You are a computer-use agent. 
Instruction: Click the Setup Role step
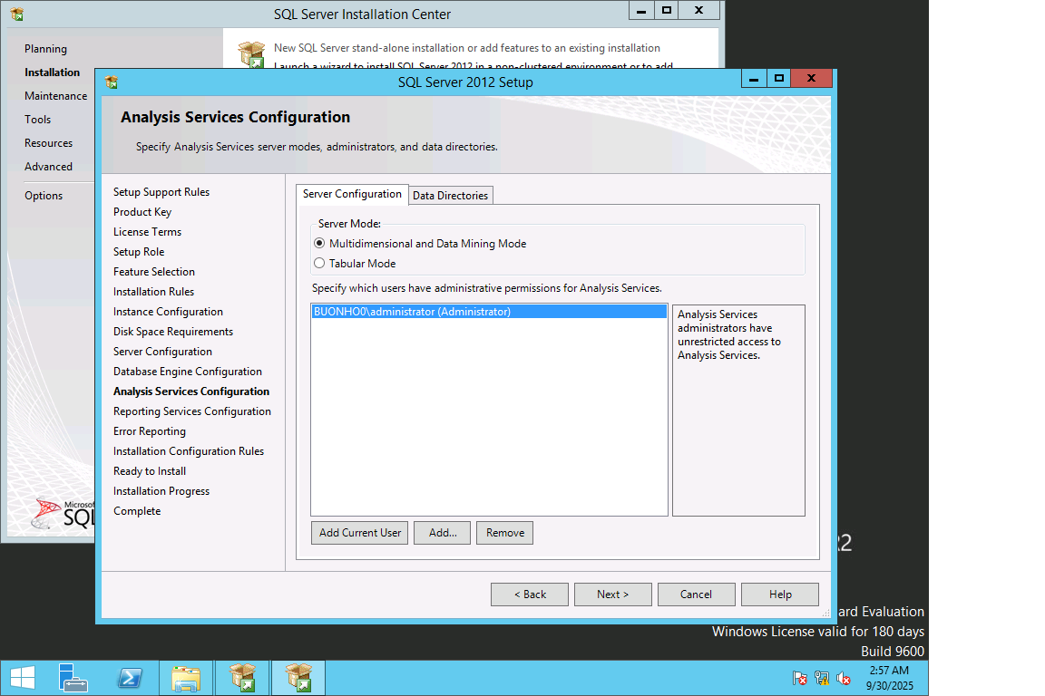139,252
